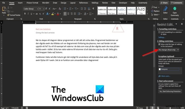Click Yes, Start Enforcing Protection
The width and height of the screenshot is (185, 109).
170,91
